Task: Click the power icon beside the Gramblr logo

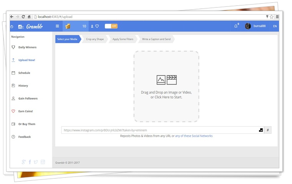Action: pyautogui.click(x=12, y=26)
